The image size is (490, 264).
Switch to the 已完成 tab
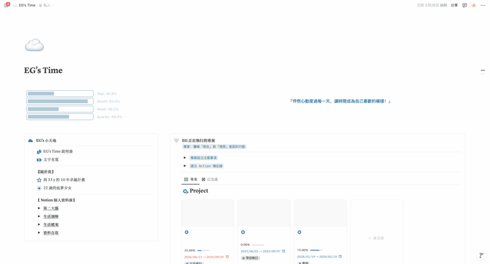coord(210,180)
